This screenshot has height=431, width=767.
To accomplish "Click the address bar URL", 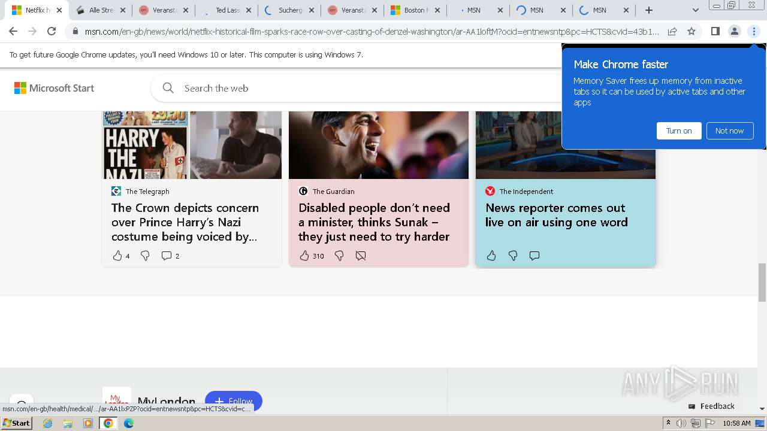I will 372,31.
